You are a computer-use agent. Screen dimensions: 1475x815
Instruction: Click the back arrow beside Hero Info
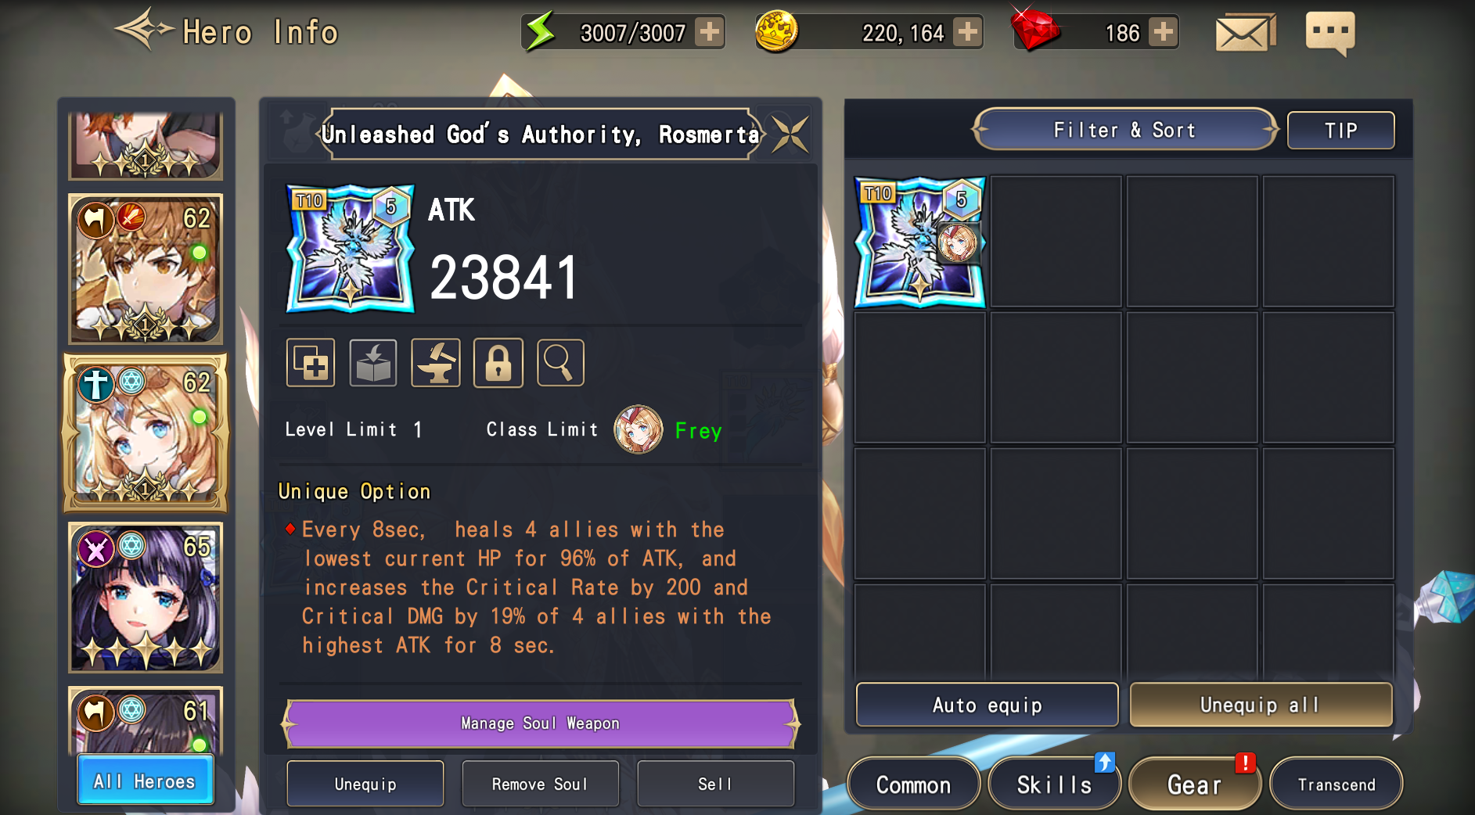click(145, 30)
